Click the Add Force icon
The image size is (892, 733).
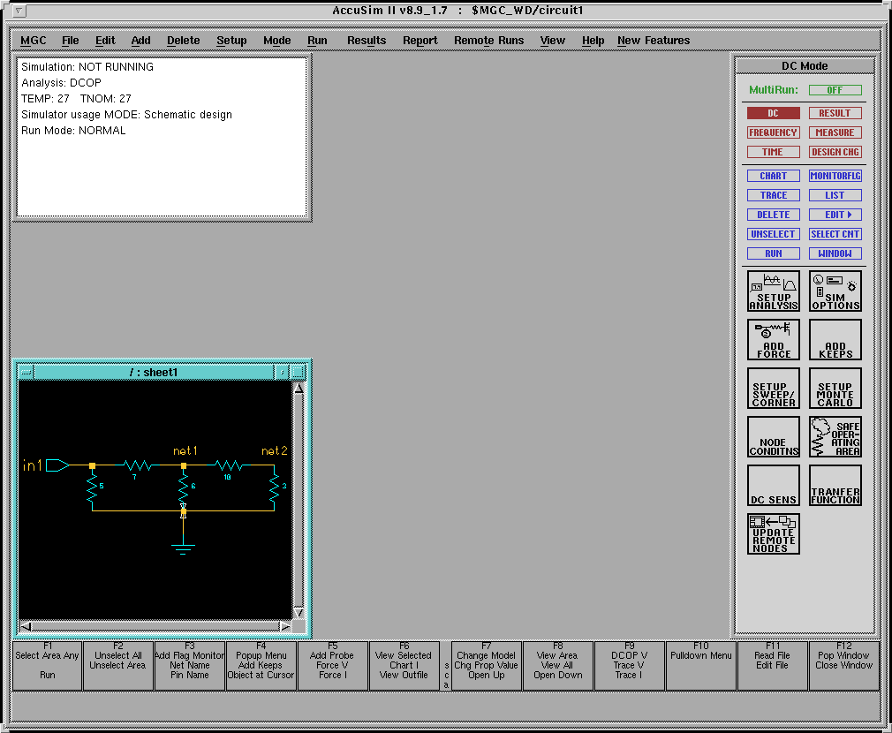(773, 340)
